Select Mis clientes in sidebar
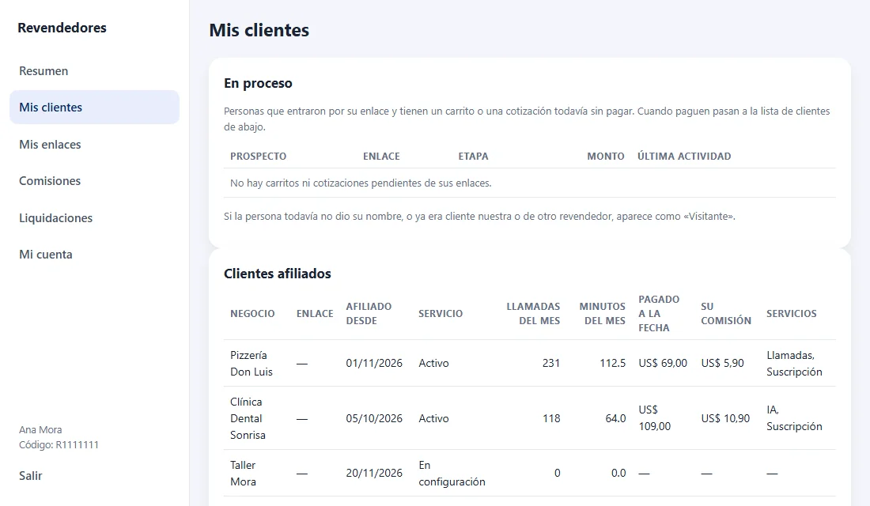Screen dimensions: 870x506 [94, 107]
